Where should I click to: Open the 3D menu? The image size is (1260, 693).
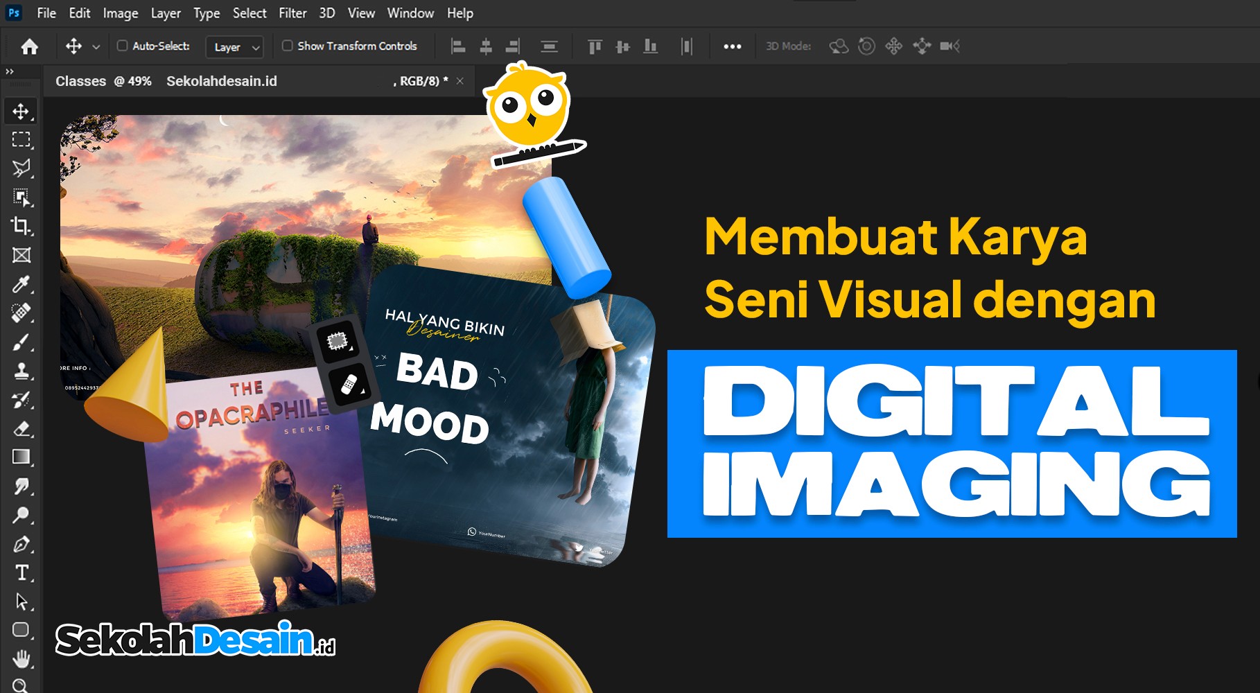(327, 13)
